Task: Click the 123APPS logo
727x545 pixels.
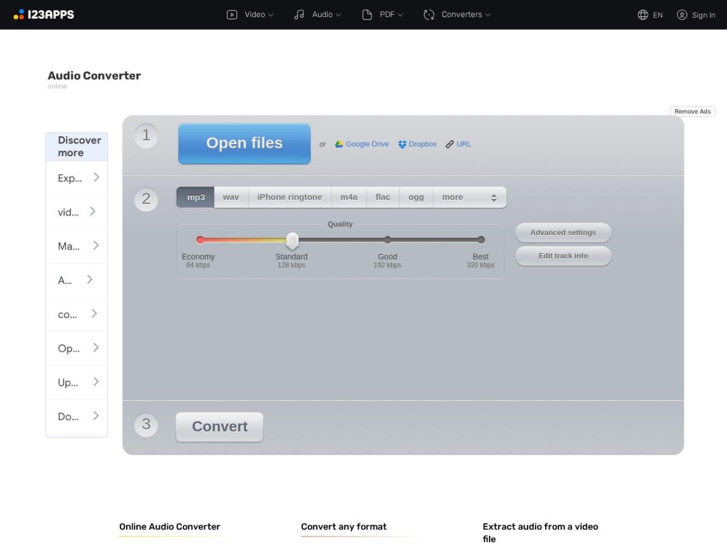Action: pyautogui.click(x=44, y=15)
